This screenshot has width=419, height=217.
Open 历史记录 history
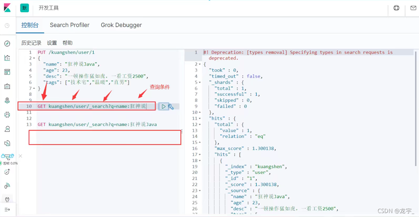point(31,43)
